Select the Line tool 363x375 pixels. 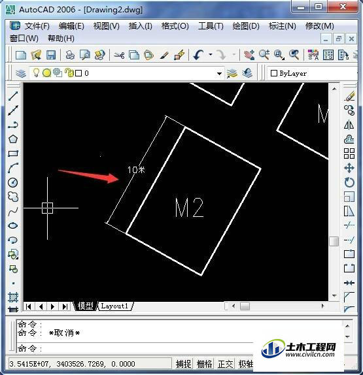(13, 96)
